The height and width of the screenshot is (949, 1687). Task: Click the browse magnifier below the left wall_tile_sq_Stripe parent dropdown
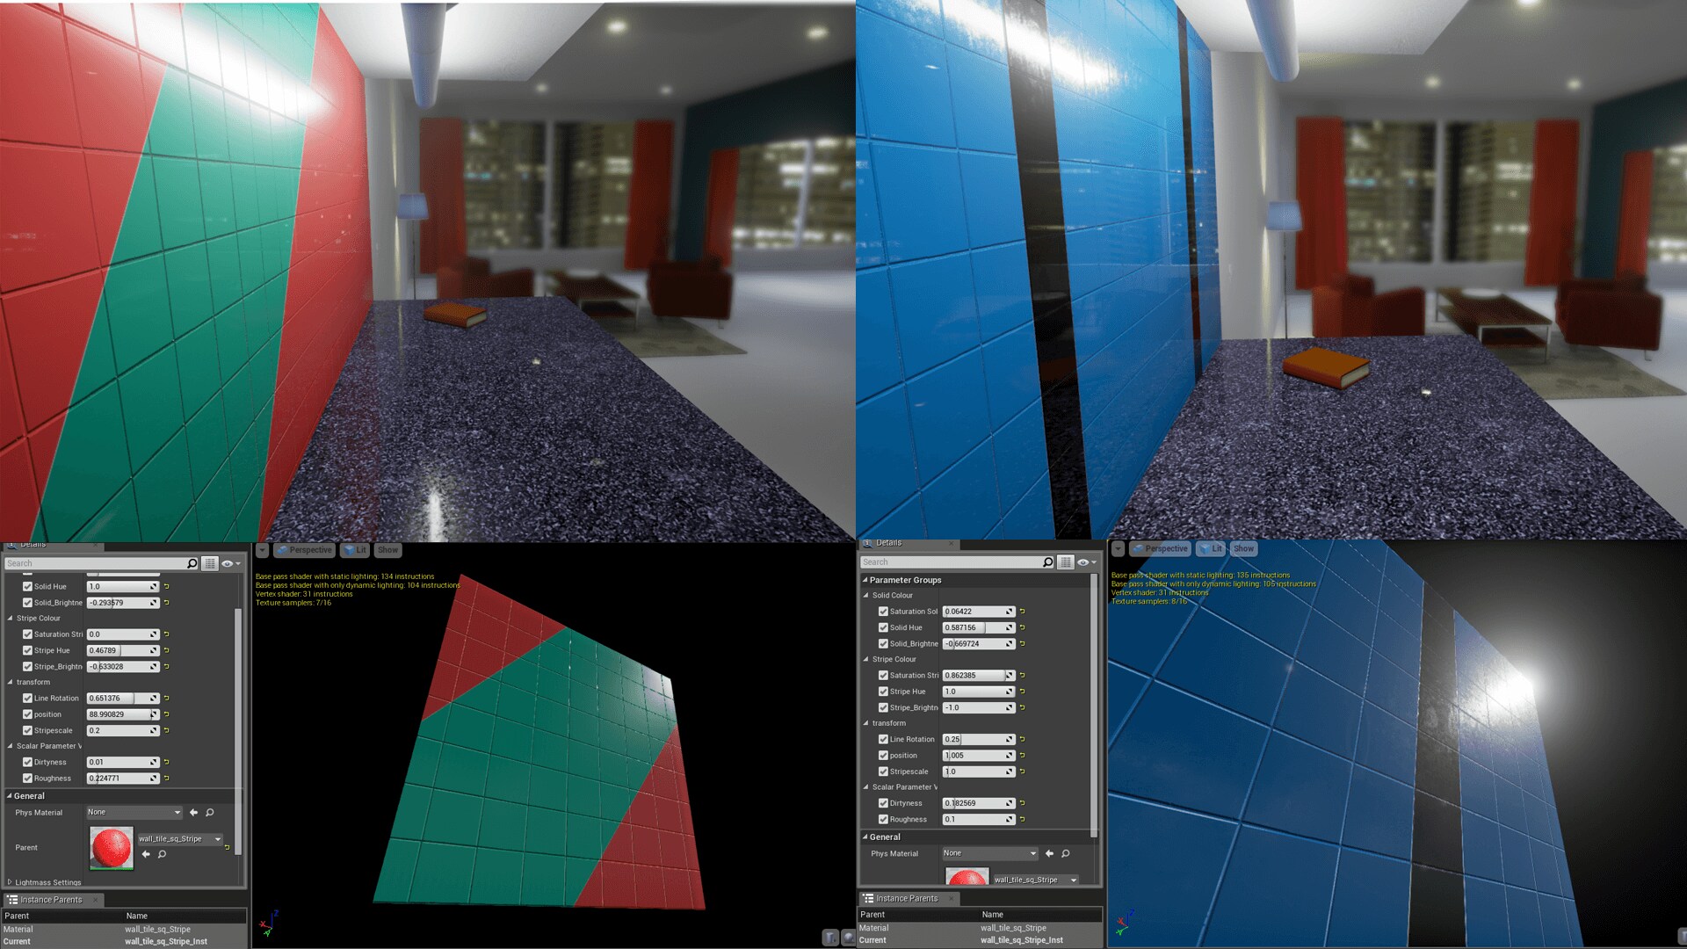pyautogui.click(x=162, y=854)
